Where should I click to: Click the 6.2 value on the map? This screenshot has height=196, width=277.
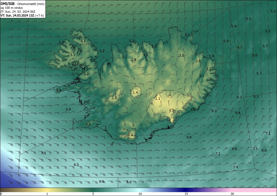(x=239, y=97)
